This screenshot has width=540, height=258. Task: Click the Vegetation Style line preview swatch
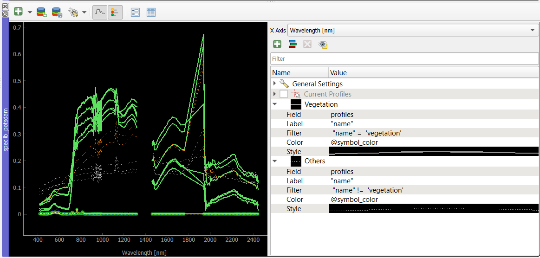pyautogui.click(x=434, y=151)
